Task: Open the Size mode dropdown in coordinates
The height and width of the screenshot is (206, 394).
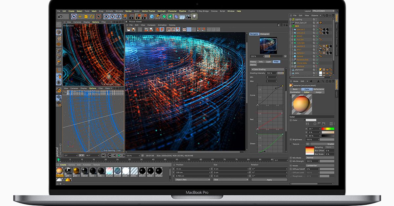Action: point(231,180)
